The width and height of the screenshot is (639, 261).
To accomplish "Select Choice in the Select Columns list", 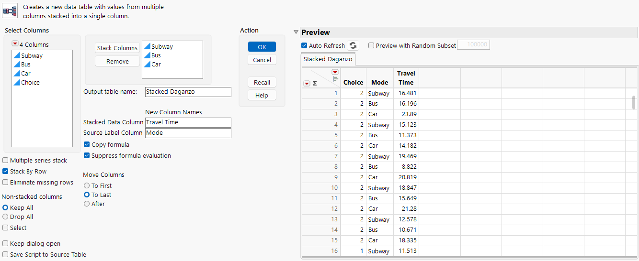I will tap(26, 83).
